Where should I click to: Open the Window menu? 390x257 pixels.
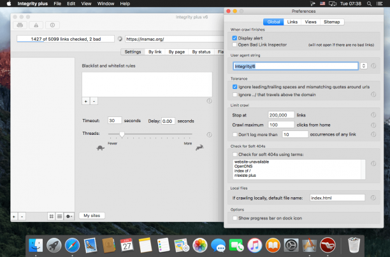105,3
